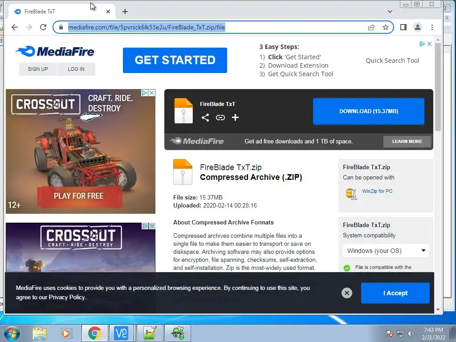Click the zip file icon in dark header
The height and width of the screenshot is (342, 456).
[183, 111]
